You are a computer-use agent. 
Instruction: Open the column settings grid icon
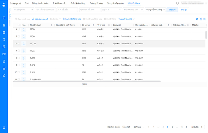201,19
